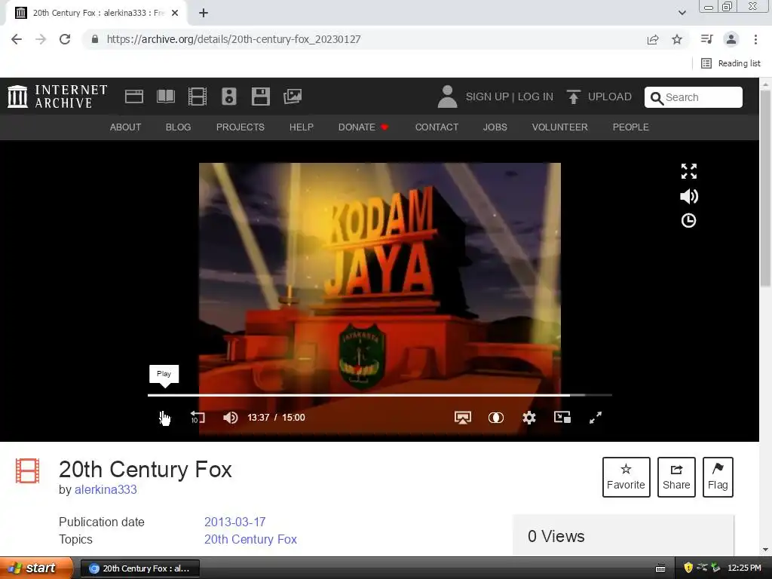Open the Chrome profile icon
Image resolution: width=772 pixels, height=579 pixels.
coord(731,39)
